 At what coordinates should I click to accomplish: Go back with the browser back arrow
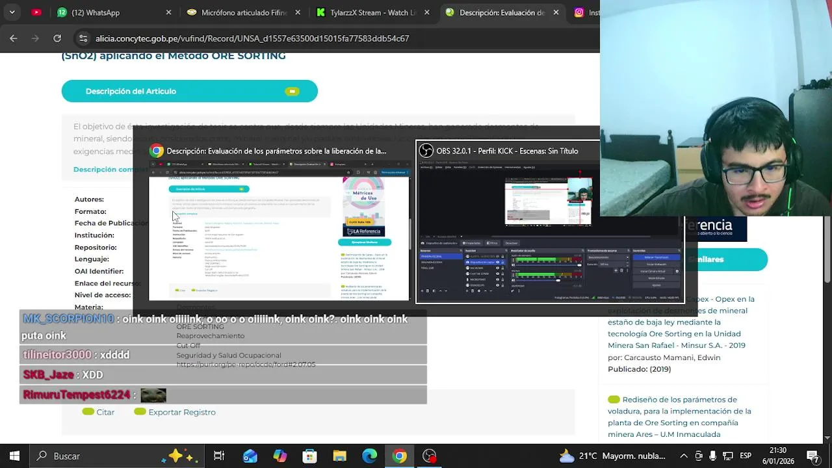pyautogui.click(x=14, y=38)
